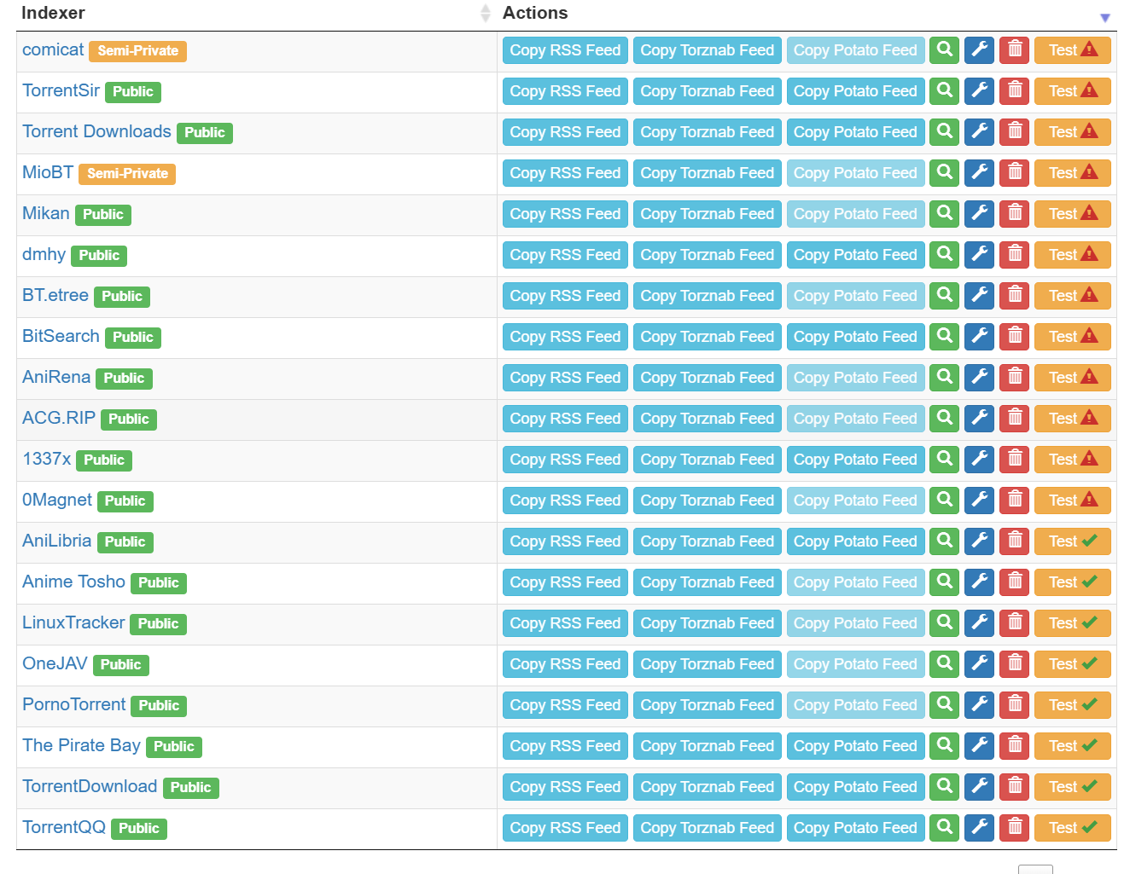Copy RSS Feed for Torrent Downloads

point(565,132)
